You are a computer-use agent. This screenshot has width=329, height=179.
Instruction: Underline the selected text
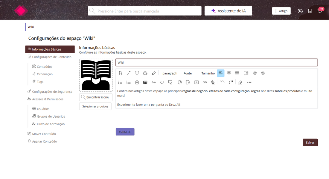(x=137, y=73)
